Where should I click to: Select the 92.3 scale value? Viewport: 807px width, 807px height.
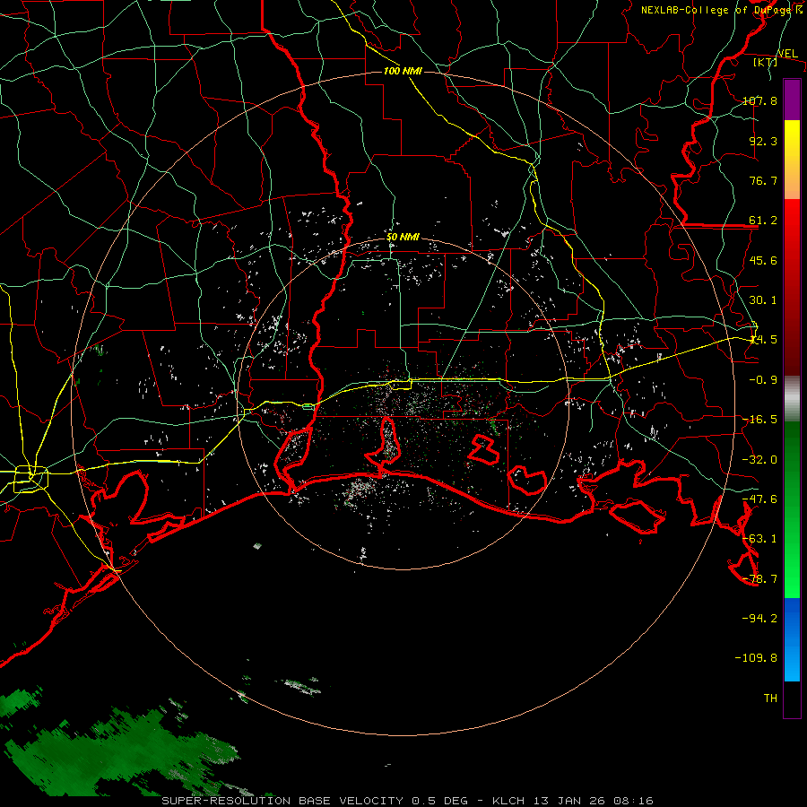[x=763, y=141]
